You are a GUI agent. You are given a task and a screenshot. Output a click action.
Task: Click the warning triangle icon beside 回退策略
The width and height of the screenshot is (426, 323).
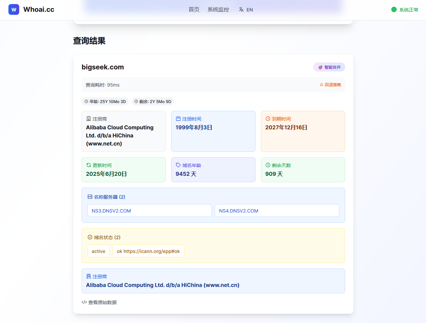322,85
